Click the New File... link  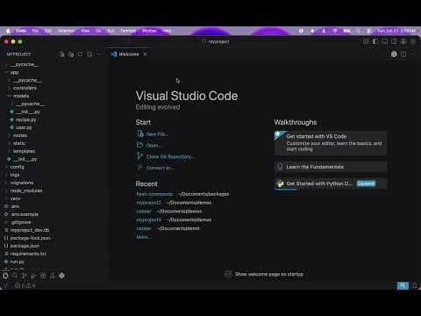click(157, 134)
